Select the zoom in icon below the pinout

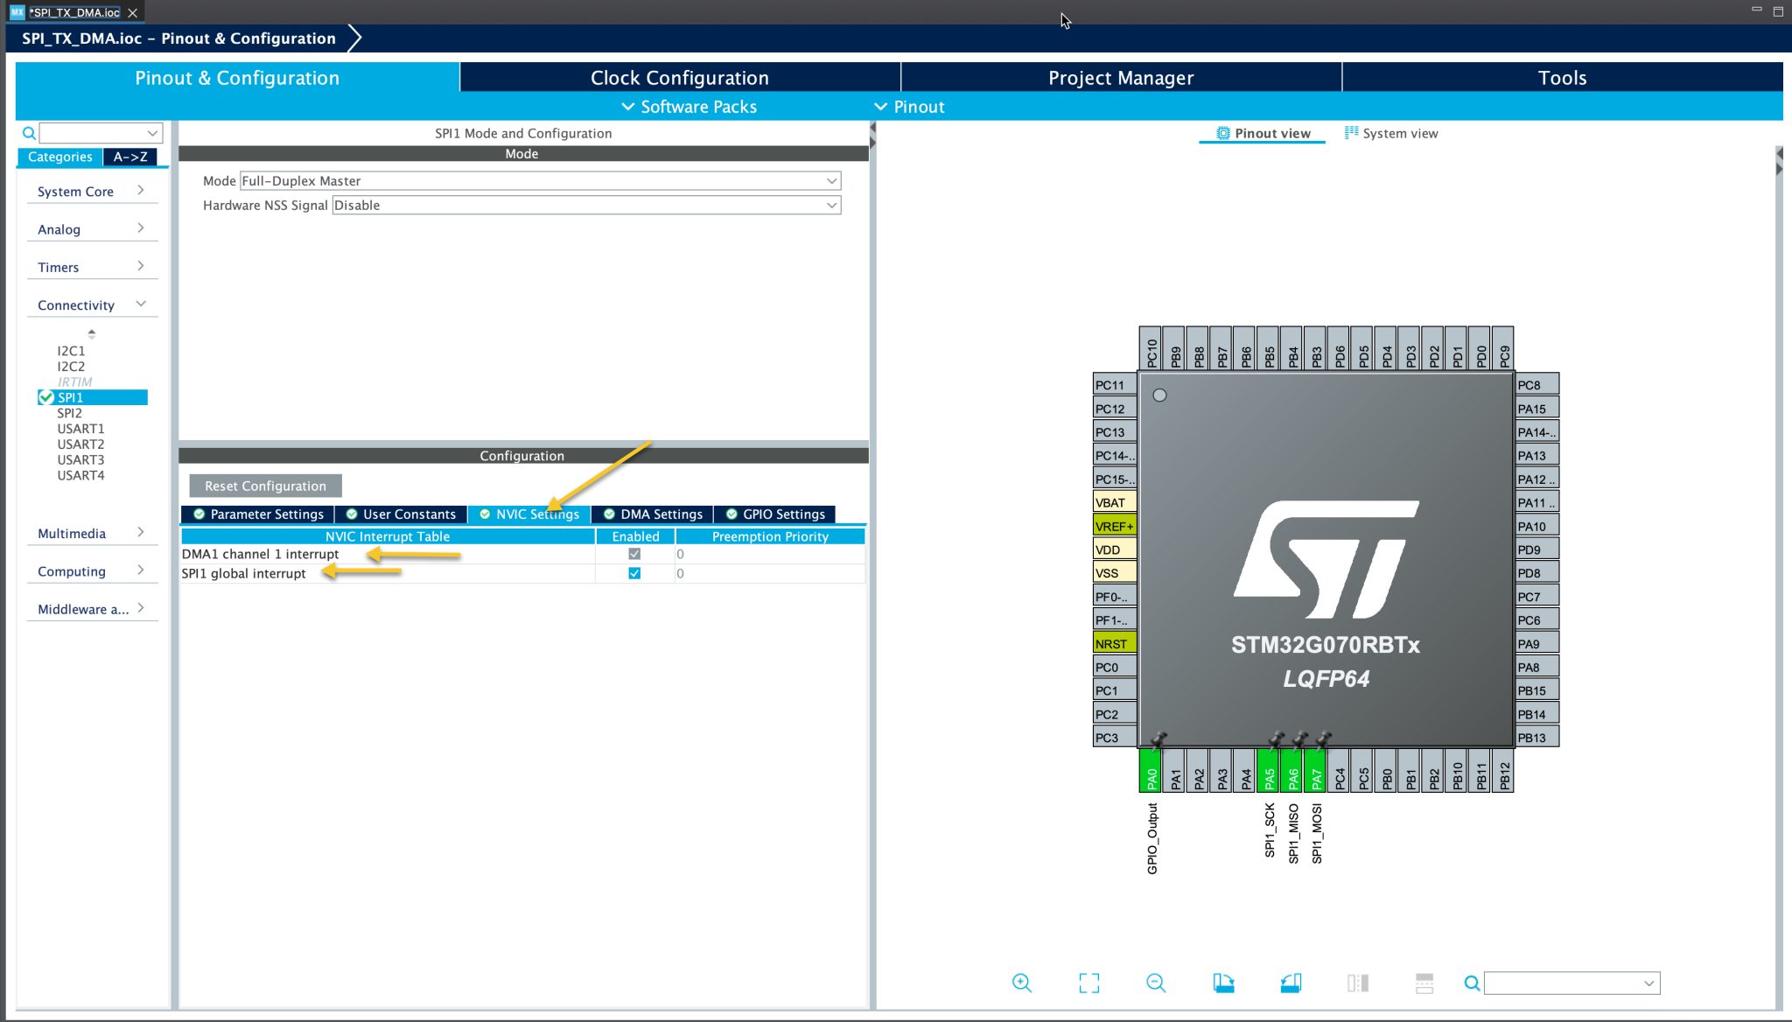(x=1021, y=982)
